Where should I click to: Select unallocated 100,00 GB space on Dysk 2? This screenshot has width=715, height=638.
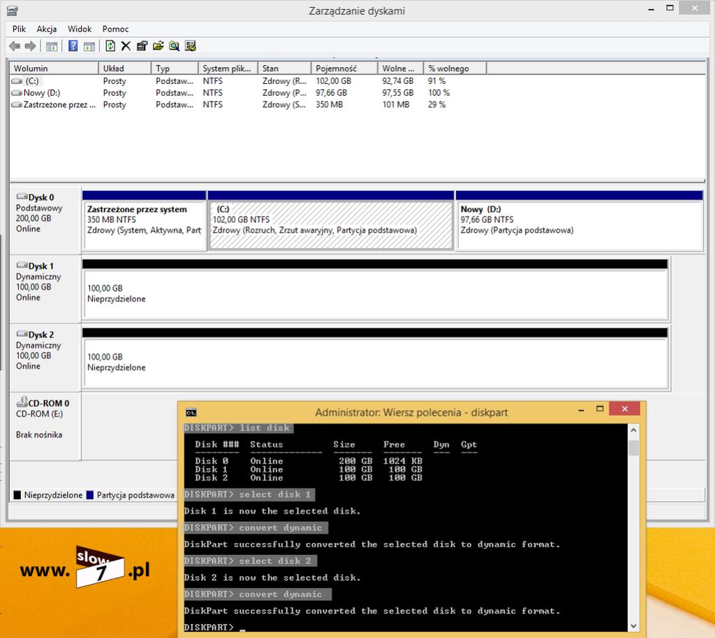(x=375, y=358)
